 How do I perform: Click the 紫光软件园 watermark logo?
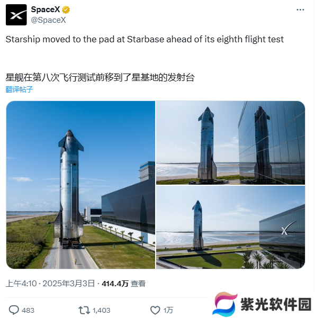pyautogui.click(x=262, y=304)
